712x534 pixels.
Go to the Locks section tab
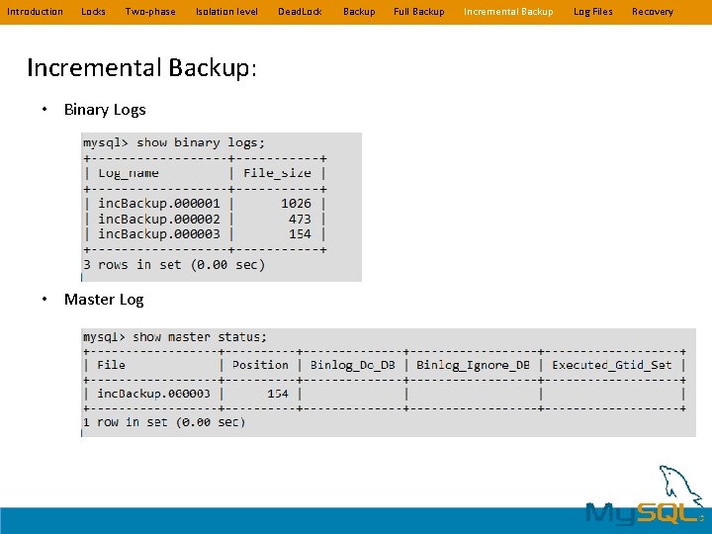[x=93, y=12]
